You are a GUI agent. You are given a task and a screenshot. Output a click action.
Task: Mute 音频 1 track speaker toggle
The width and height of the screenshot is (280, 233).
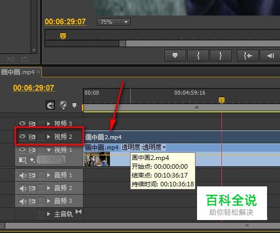point(23,175)
